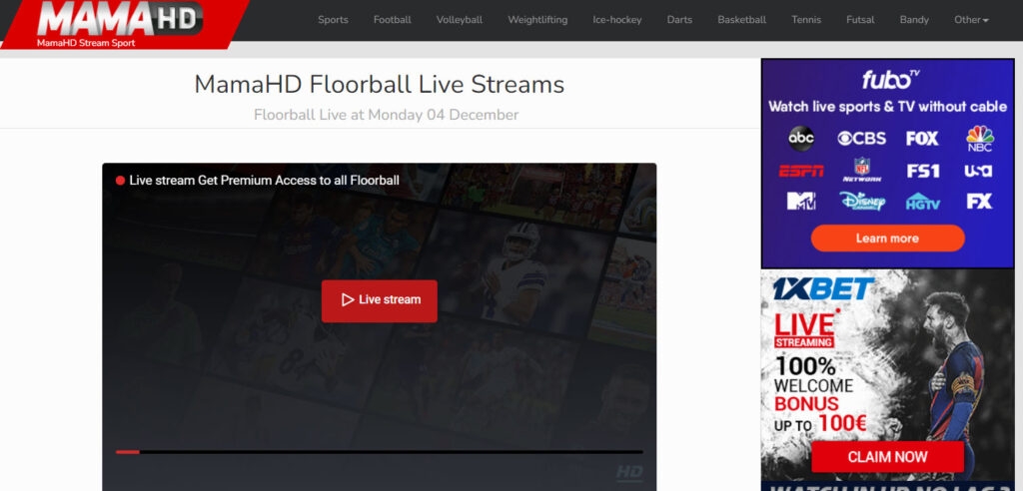Screen dimensions: 1023x491
Task: Click the Learn more button
Action: [887, 238]
